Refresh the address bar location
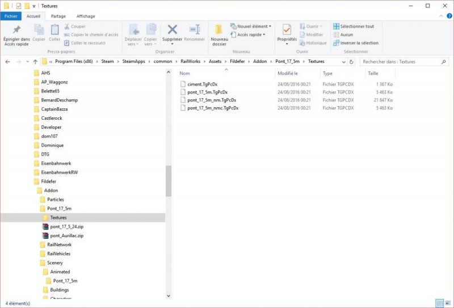 (x=351, y=62)
